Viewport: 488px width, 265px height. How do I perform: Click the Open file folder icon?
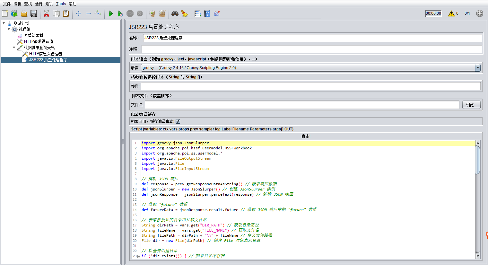(24, 13)
